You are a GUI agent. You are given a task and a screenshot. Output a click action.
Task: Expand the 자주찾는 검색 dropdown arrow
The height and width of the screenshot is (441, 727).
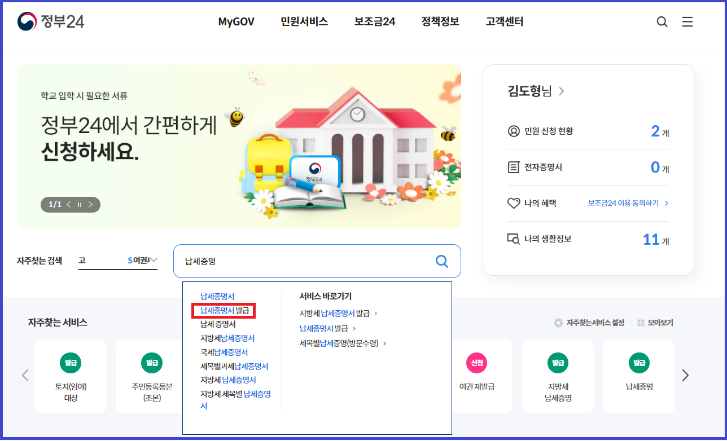(154, 260)
